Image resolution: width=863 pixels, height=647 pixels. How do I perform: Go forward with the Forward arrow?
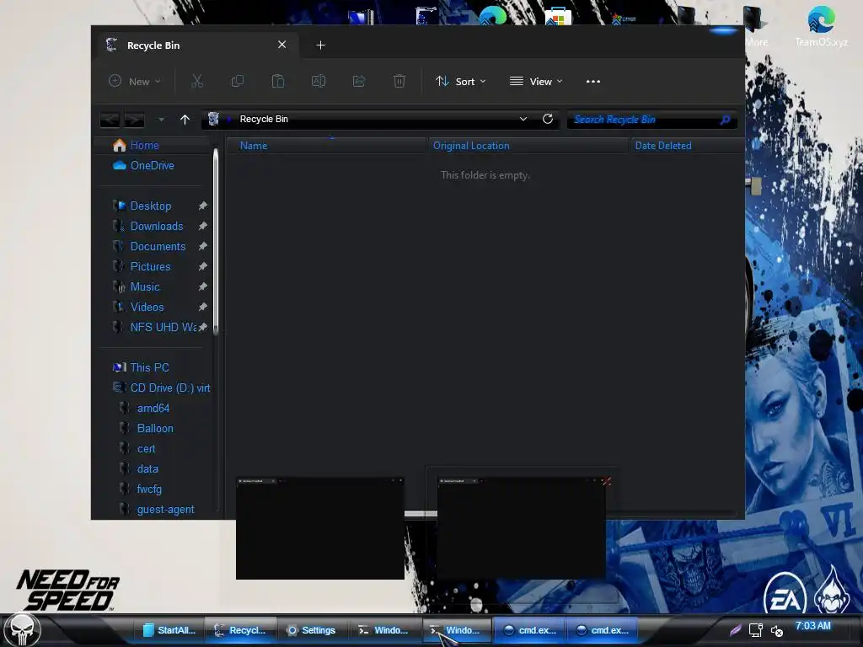coord(134,119)
